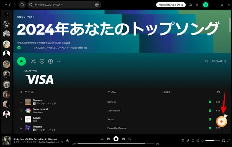Viewport: 232px width, 147px height.
Task: Sort by the duration clock icon
Action: pyautogui.click(x=218, y=92)
